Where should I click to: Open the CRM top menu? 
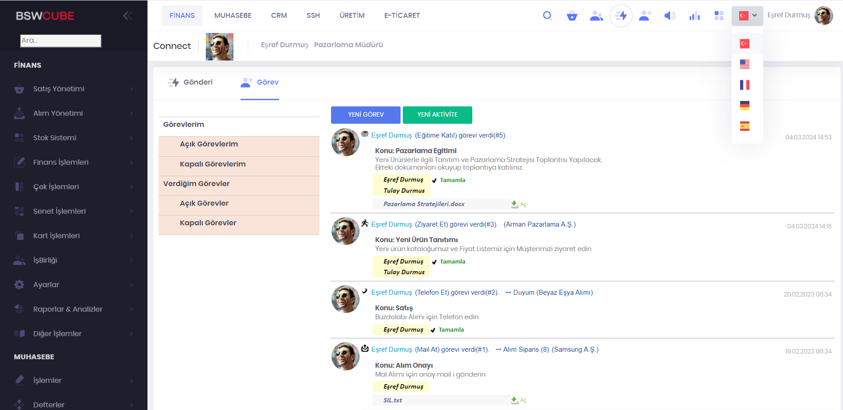pos(279,16)
